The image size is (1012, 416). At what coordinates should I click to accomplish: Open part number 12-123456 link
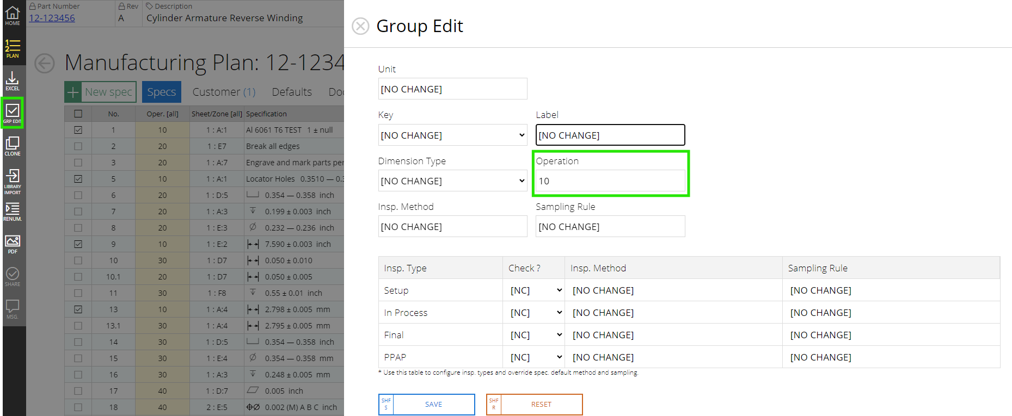(52, 18)
